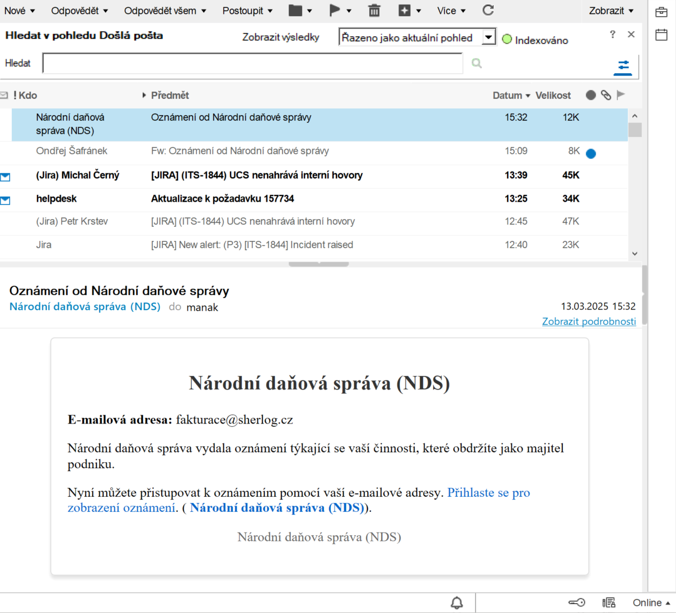Click 'Zobrazit podrobnosti' link
Viewport: 676px width, 613px height.
pos(589,321)
